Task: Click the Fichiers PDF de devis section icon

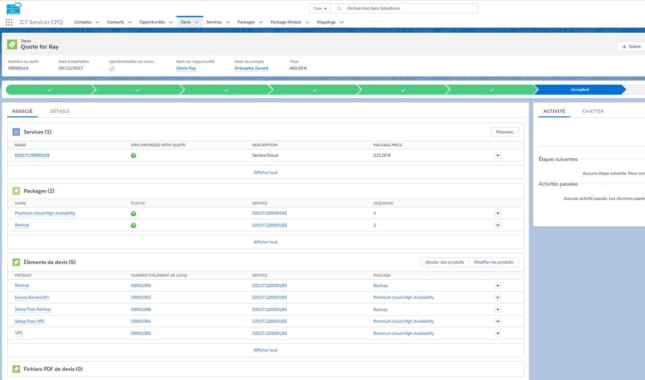Action: coord(16,369)
